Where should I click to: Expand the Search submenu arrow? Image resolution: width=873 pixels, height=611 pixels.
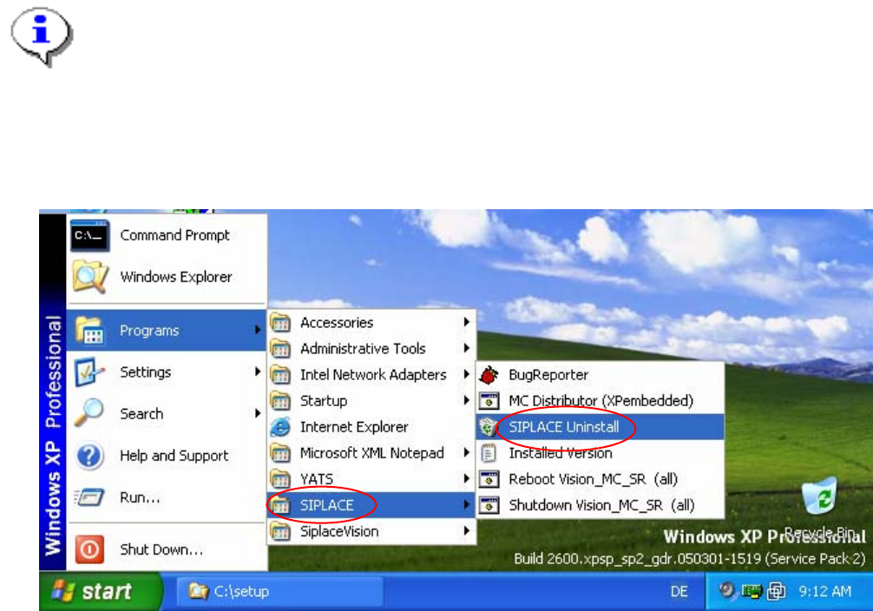(257, 413)
